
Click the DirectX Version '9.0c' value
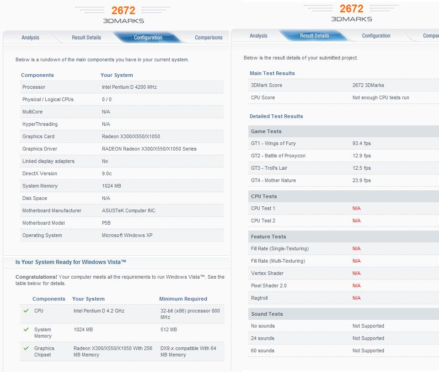[107, 173]
